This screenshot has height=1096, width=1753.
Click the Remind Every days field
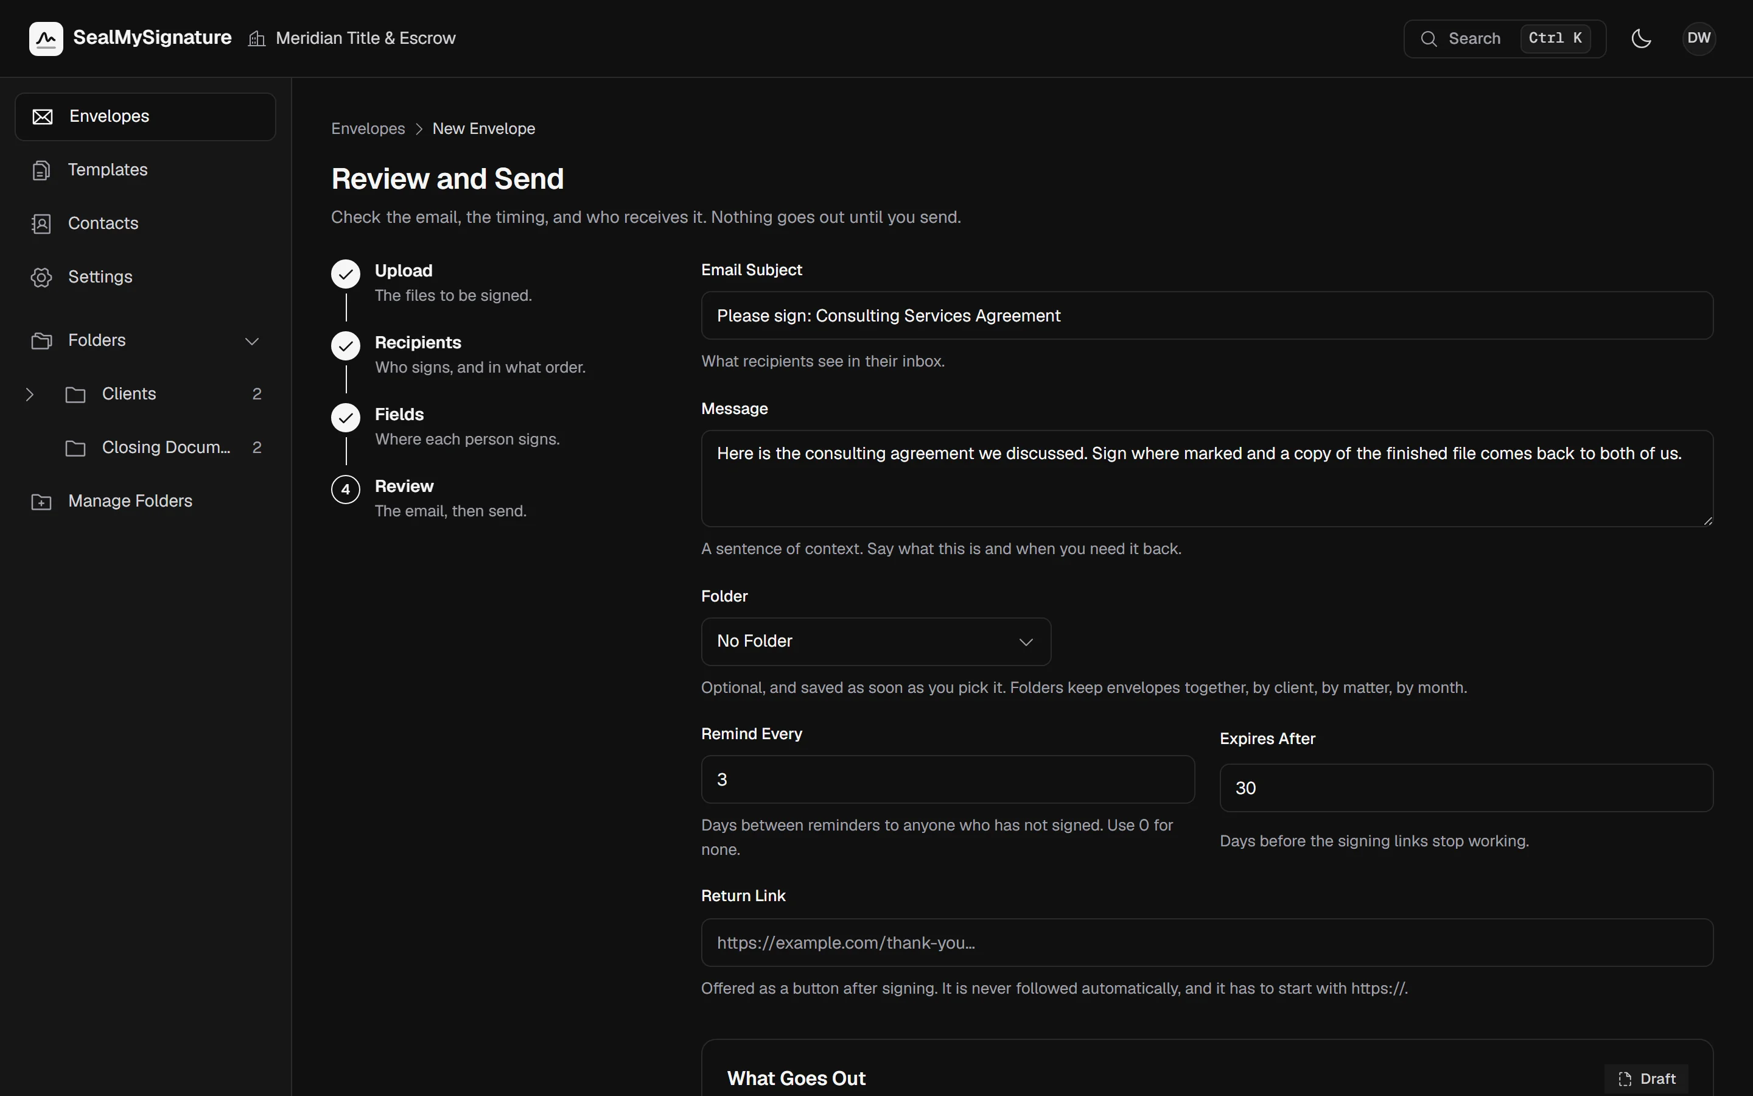tap(948, 779)
